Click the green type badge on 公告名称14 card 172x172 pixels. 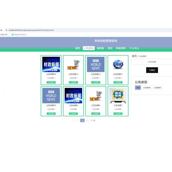coord(51,82)
